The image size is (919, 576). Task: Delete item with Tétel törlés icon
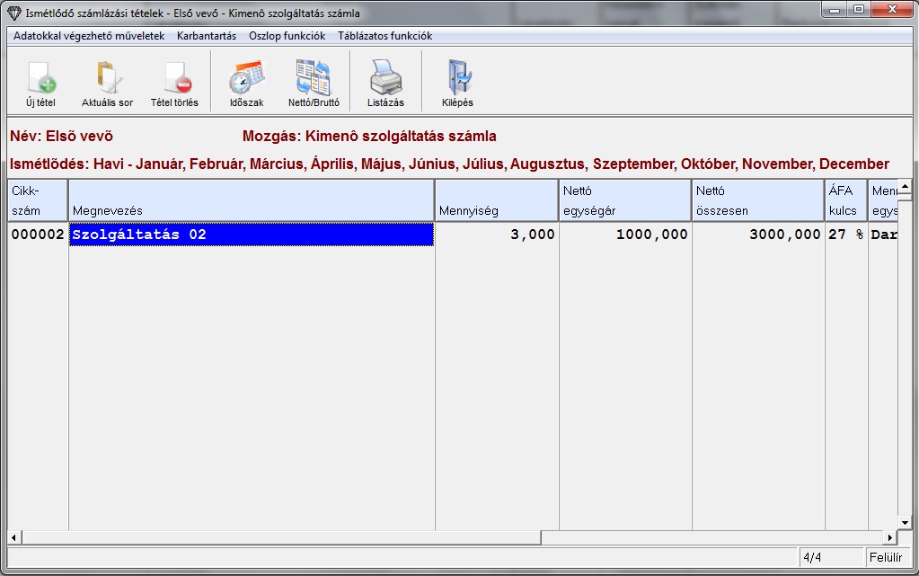coord(174,80)
